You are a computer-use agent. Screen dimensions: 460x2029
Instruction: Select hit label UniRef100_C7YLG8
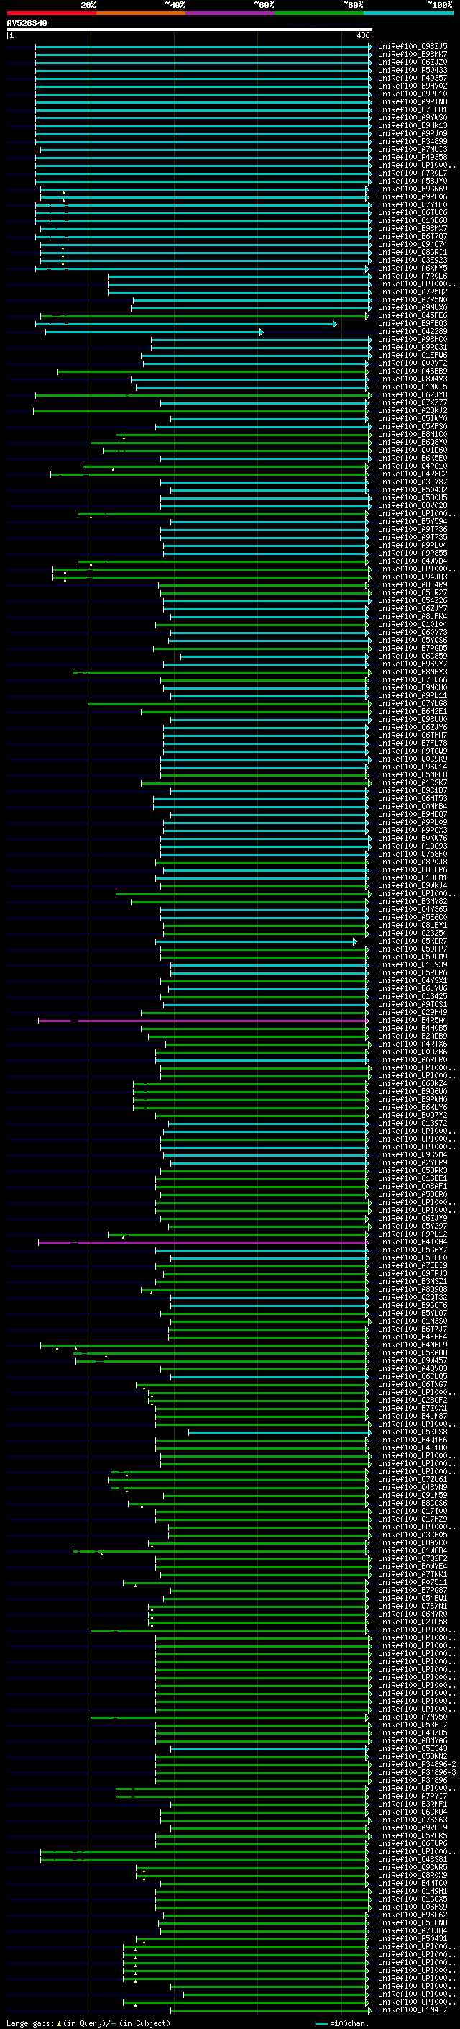pyautogui.click(x=413, y=703)
